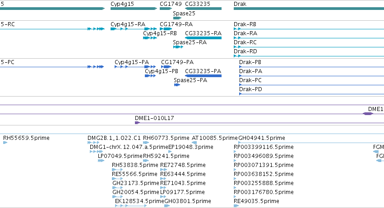The height and width of the screenshot is (208, 384).
Task: Click the RE55566.5prime EST label
Action: 134,174
